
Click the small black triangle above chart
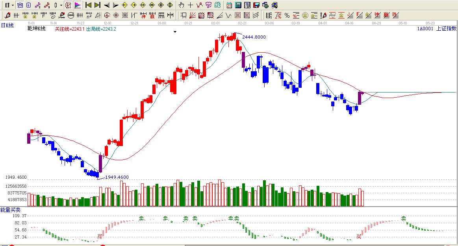(x=175, y=32)
